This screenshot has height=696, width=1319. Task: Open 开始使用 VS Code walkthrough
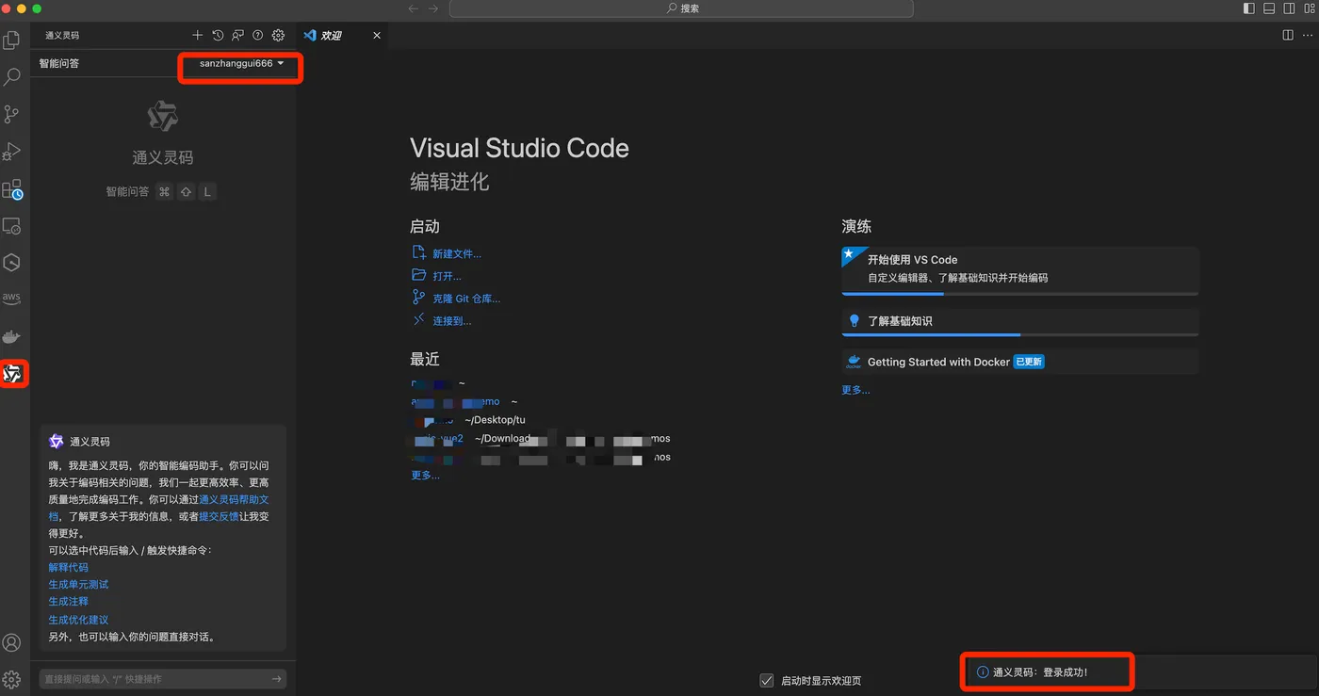pos(1019,271)
